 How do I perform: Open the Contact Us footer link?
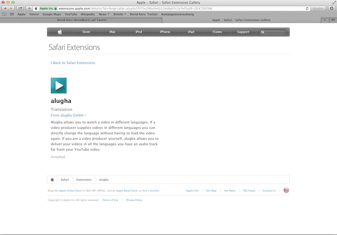[x=269, y=190]
